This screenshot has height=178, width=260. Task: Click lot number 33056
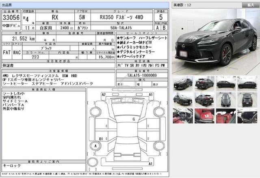[x=11, y=17]
